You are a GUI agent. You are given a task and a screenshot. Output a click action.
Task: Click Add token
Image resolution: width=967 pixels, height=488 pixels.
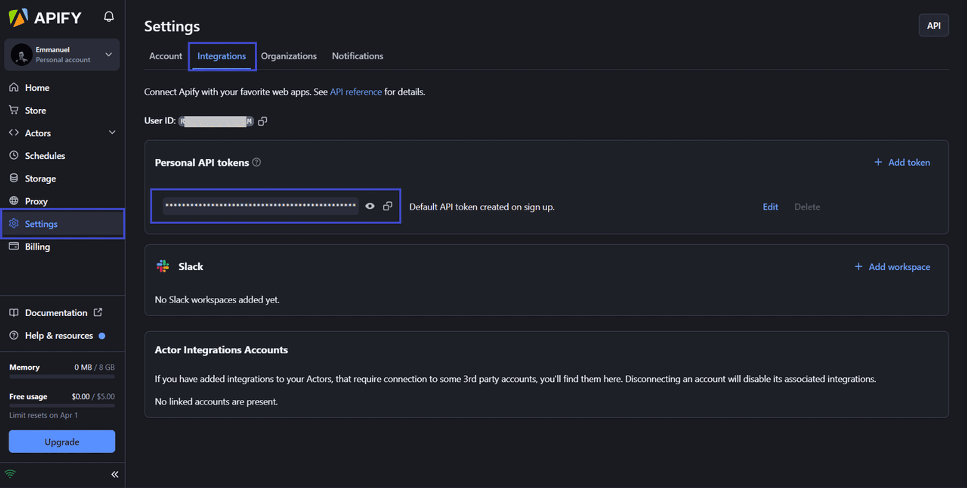[x=902, y=163]
